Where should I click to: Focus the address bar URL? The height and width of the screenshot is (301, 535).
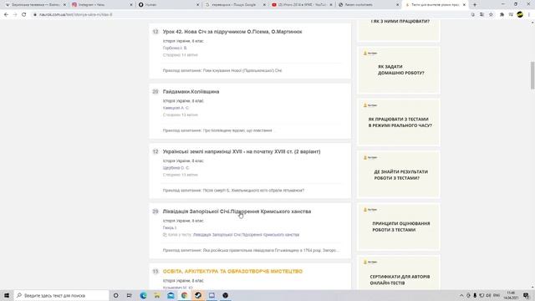(76, 15)
